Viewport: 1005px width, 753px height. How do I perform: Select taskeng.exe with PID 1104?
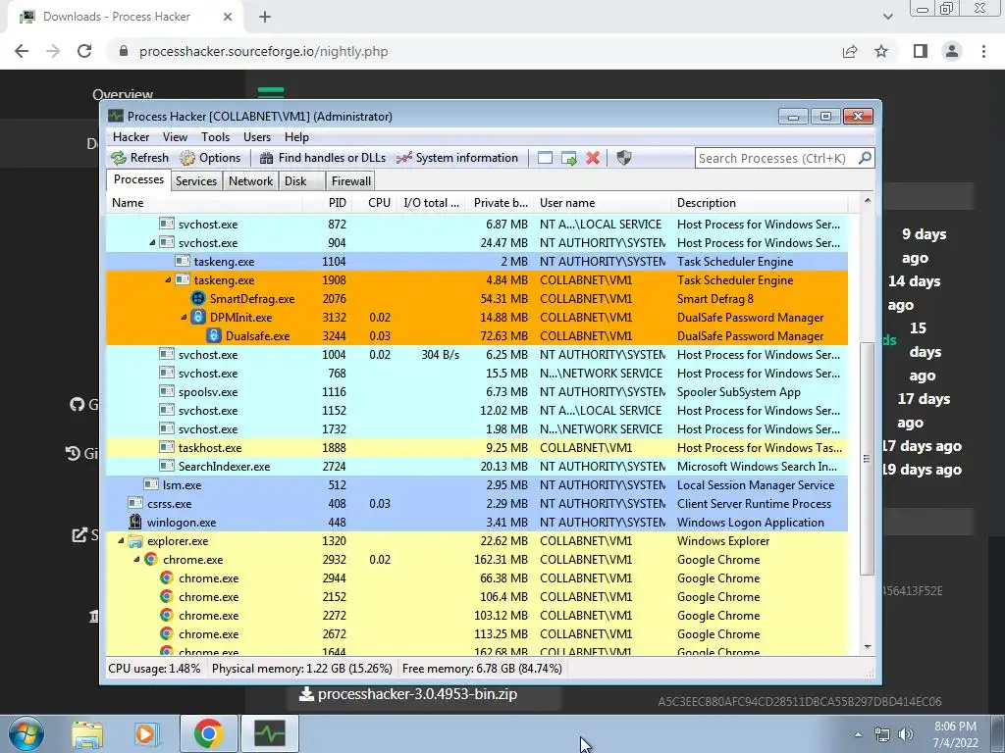[477, 261]
